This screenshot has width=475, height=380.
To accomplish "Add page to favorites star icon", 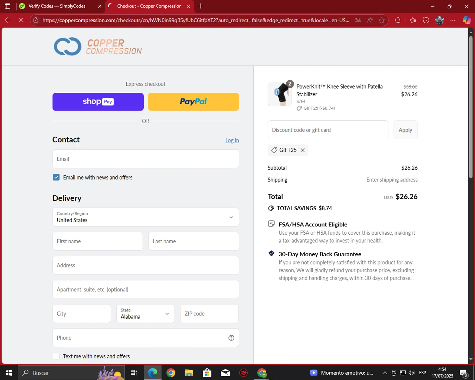I will (x=382, y=20).
